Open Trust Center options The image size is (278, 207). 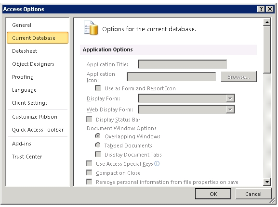pyautogui.click(x=38, y=157)
